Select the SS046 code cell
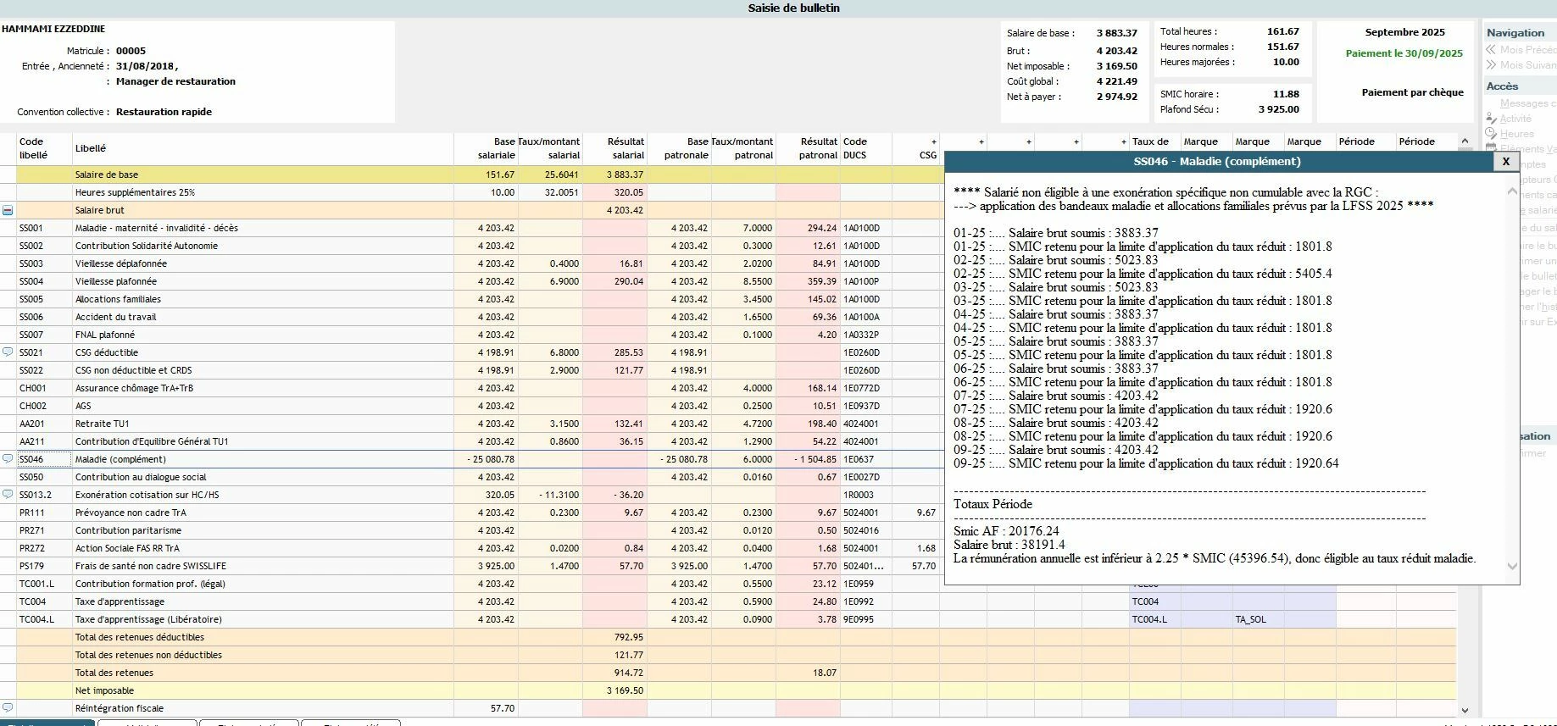 [44, 459]
